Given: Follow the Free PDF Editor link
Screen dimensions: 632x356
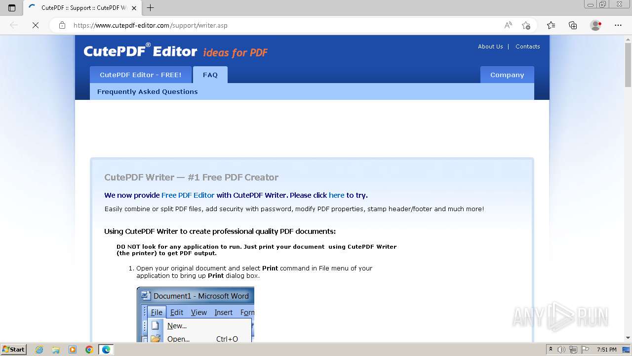Looking at the screenshot, I should 188,195.
